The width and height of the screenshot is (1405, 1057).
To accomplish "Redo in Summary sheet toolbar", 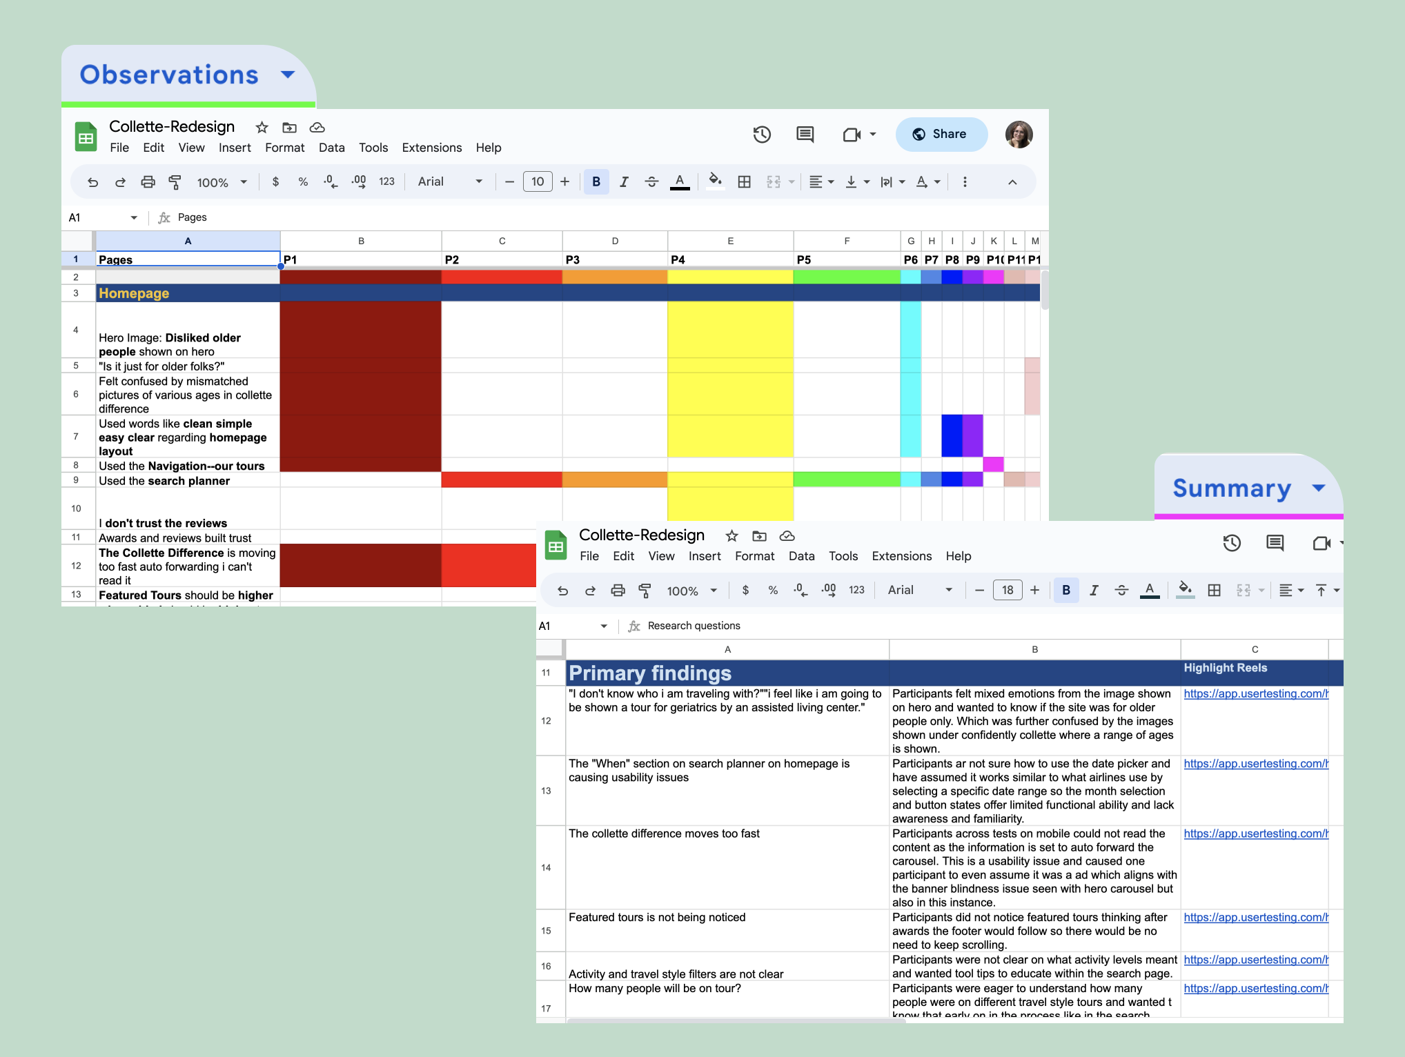I will click(x=590, y=591).
